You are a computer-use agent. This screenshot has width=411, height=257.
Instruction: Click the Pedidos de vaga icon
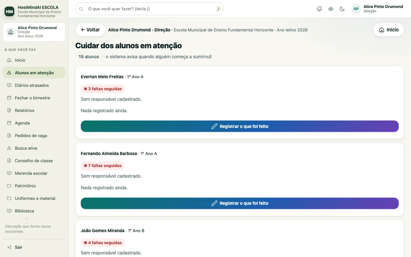pos(9,136)
